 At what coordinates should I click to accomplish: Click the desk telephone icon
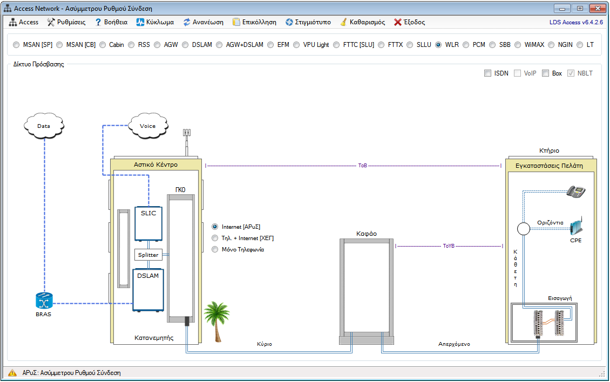(576, 191)
